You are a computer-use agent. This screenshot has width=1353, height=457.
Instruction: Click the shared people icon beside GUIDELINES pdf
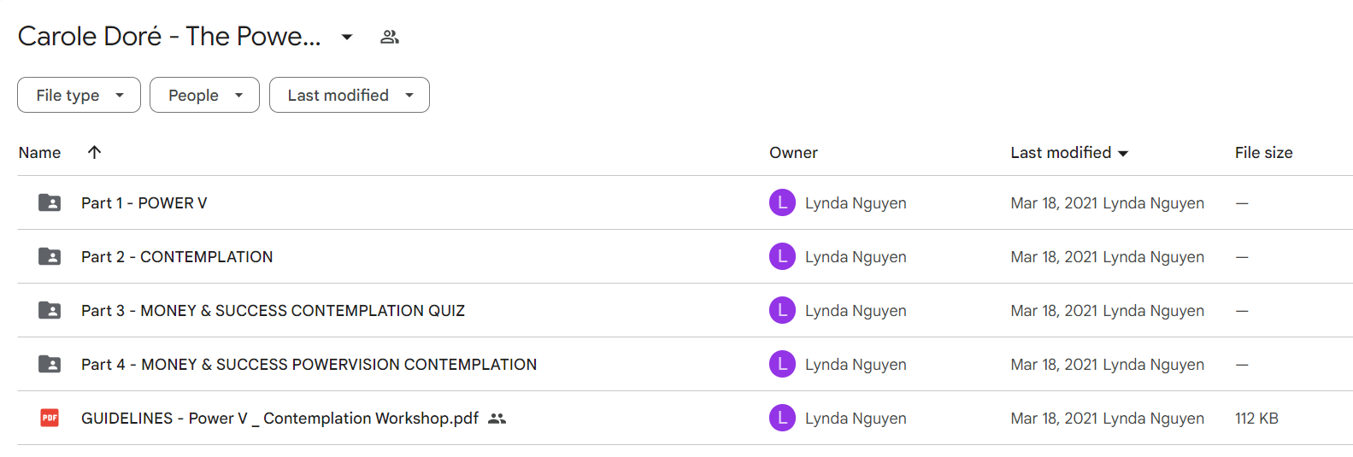497,419
